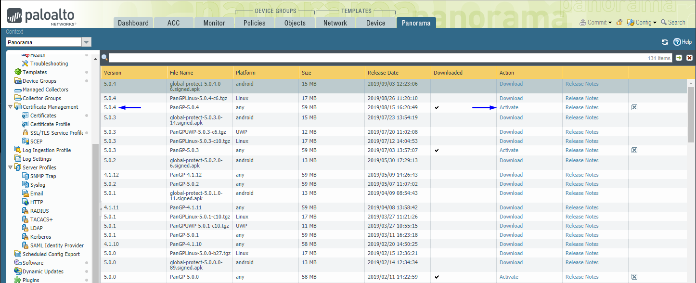Switch to the Device tab
The image size is (696, 283).
375,22
